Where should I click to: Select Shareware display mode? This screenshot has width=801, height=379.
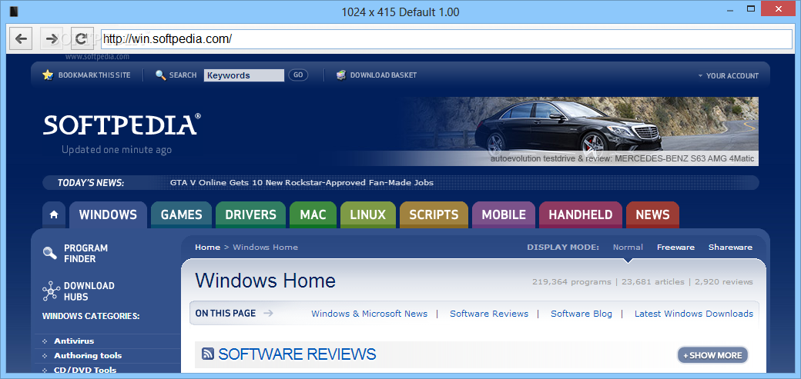(730, 248)
